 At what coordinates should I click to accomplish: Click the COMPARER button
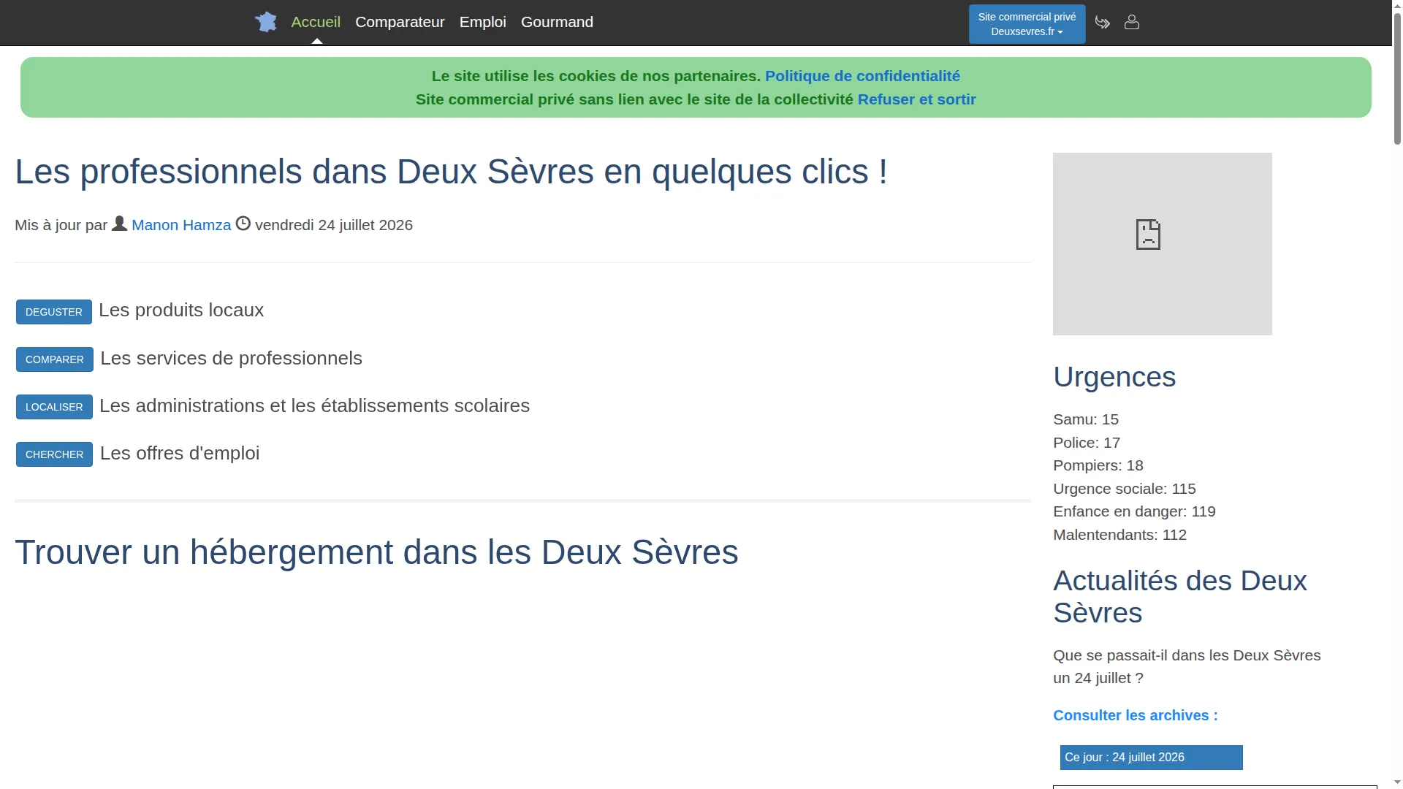tap(55, 359)
